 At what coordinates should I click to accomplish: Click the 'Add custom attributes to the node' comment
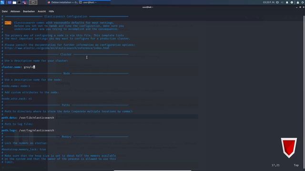(31, 92)
